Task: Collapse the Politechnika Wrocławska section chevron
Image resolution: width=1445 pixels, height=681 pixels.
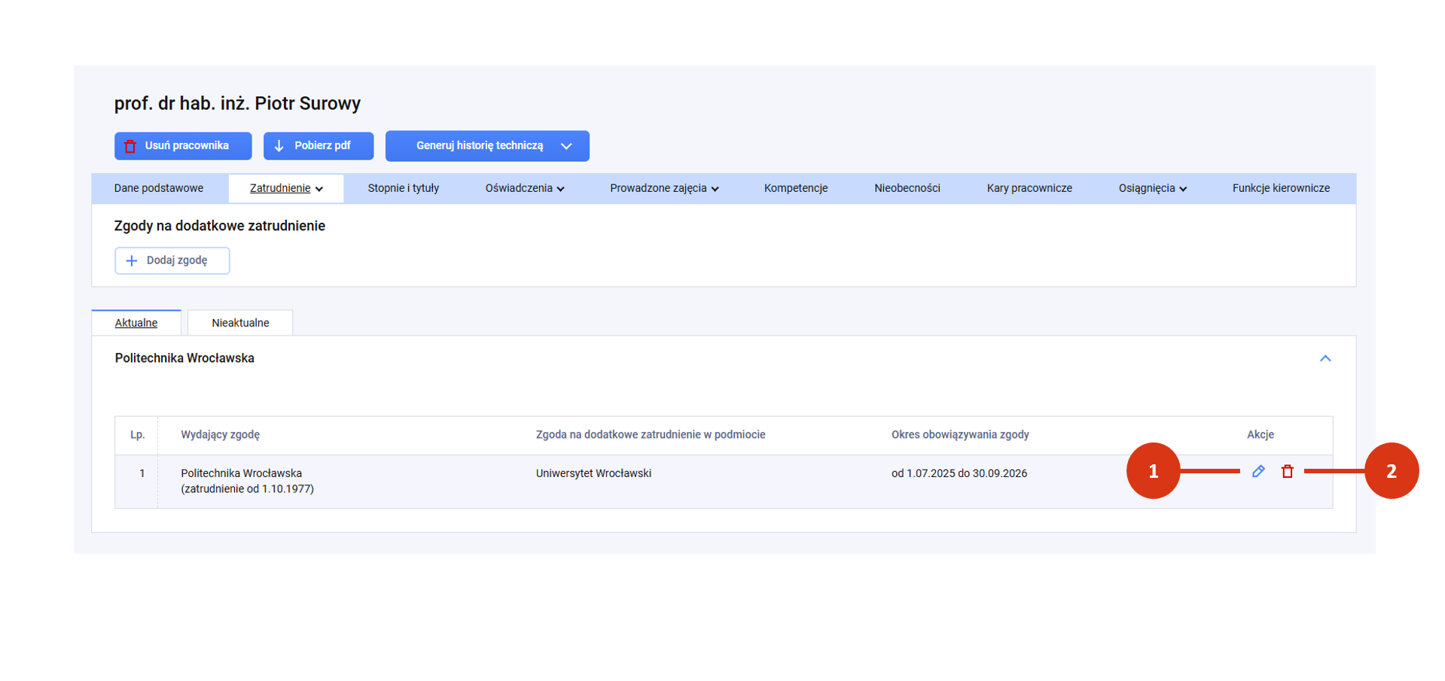Action: [x=1325, y=358]
